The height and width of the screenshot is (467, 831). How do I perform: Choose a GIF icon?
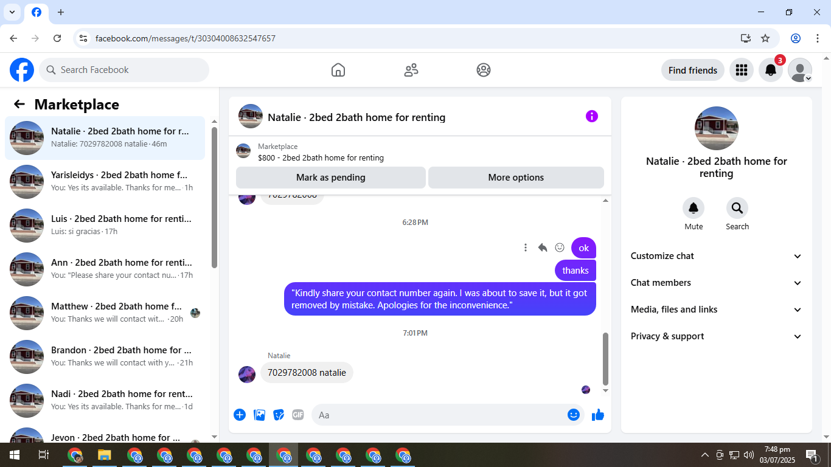tap(297, 415)
